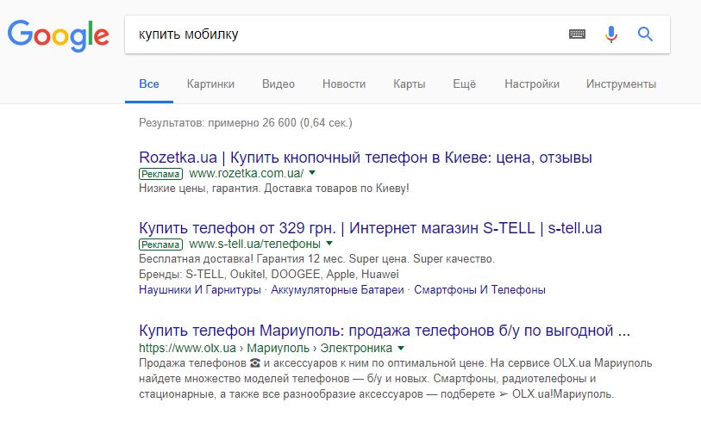Click the blue magnifier search icon

[x=645, y=34]
